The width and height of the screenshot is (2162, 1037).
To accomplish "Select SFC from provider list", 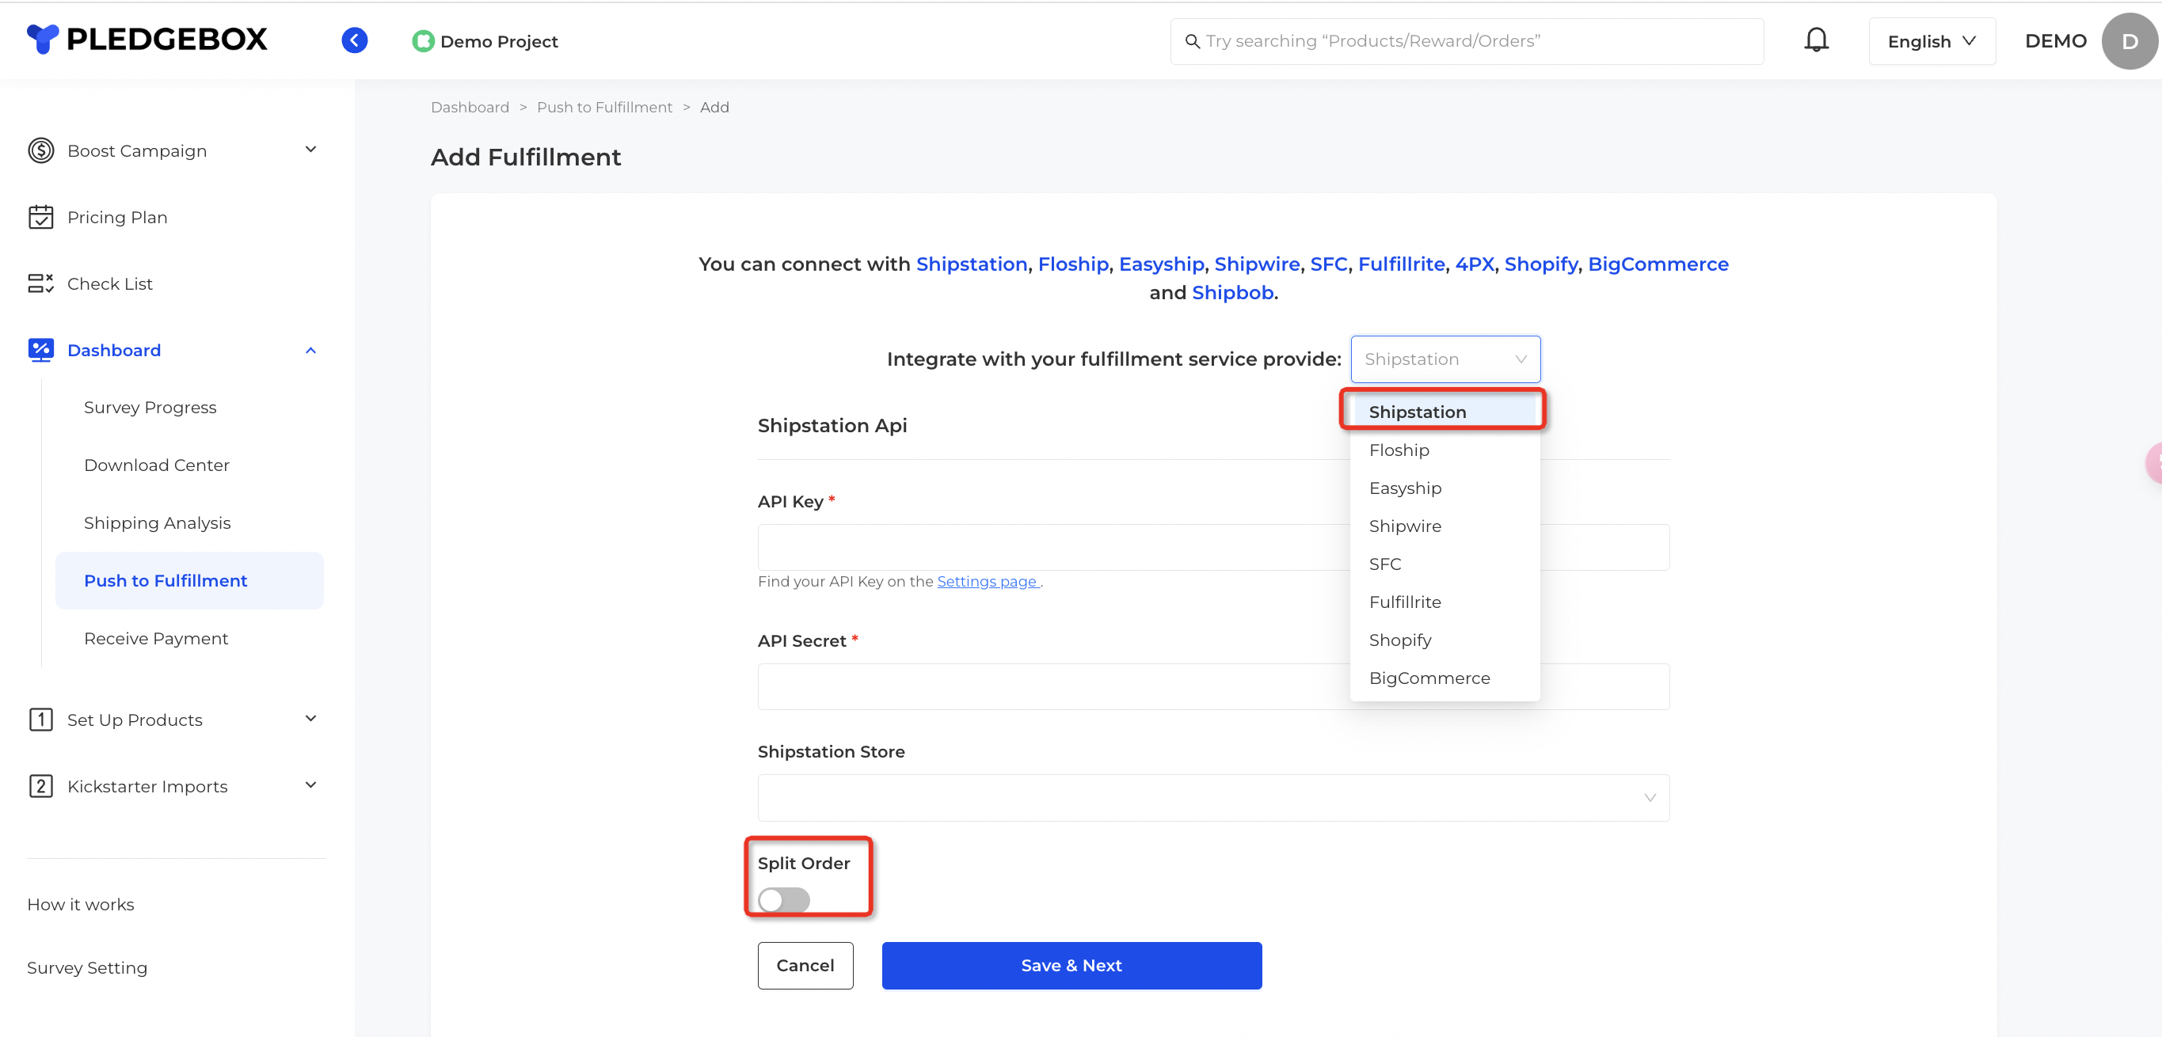I will tap(1444, 564).
